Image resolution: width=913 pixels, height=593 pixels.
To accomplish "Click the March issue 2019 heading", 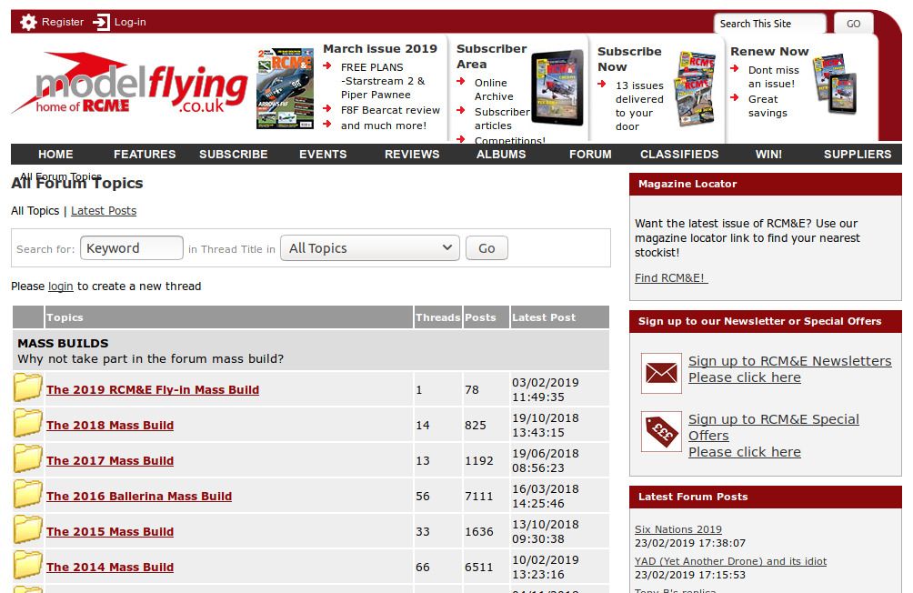I will click(380, 49).
